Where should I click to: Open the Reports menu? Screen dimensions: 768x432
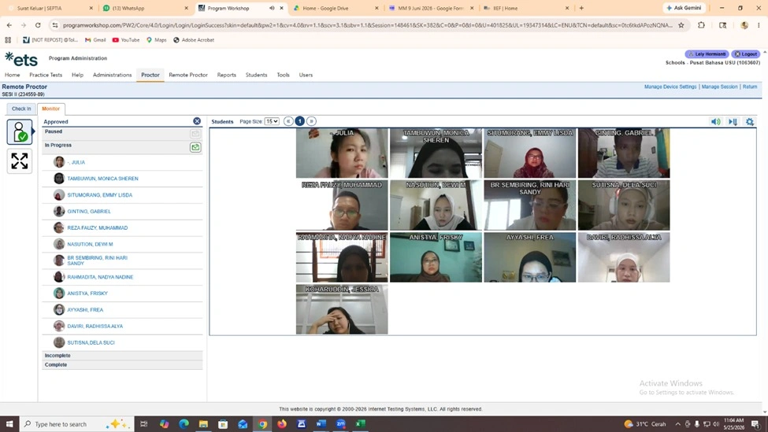point(226,75)
